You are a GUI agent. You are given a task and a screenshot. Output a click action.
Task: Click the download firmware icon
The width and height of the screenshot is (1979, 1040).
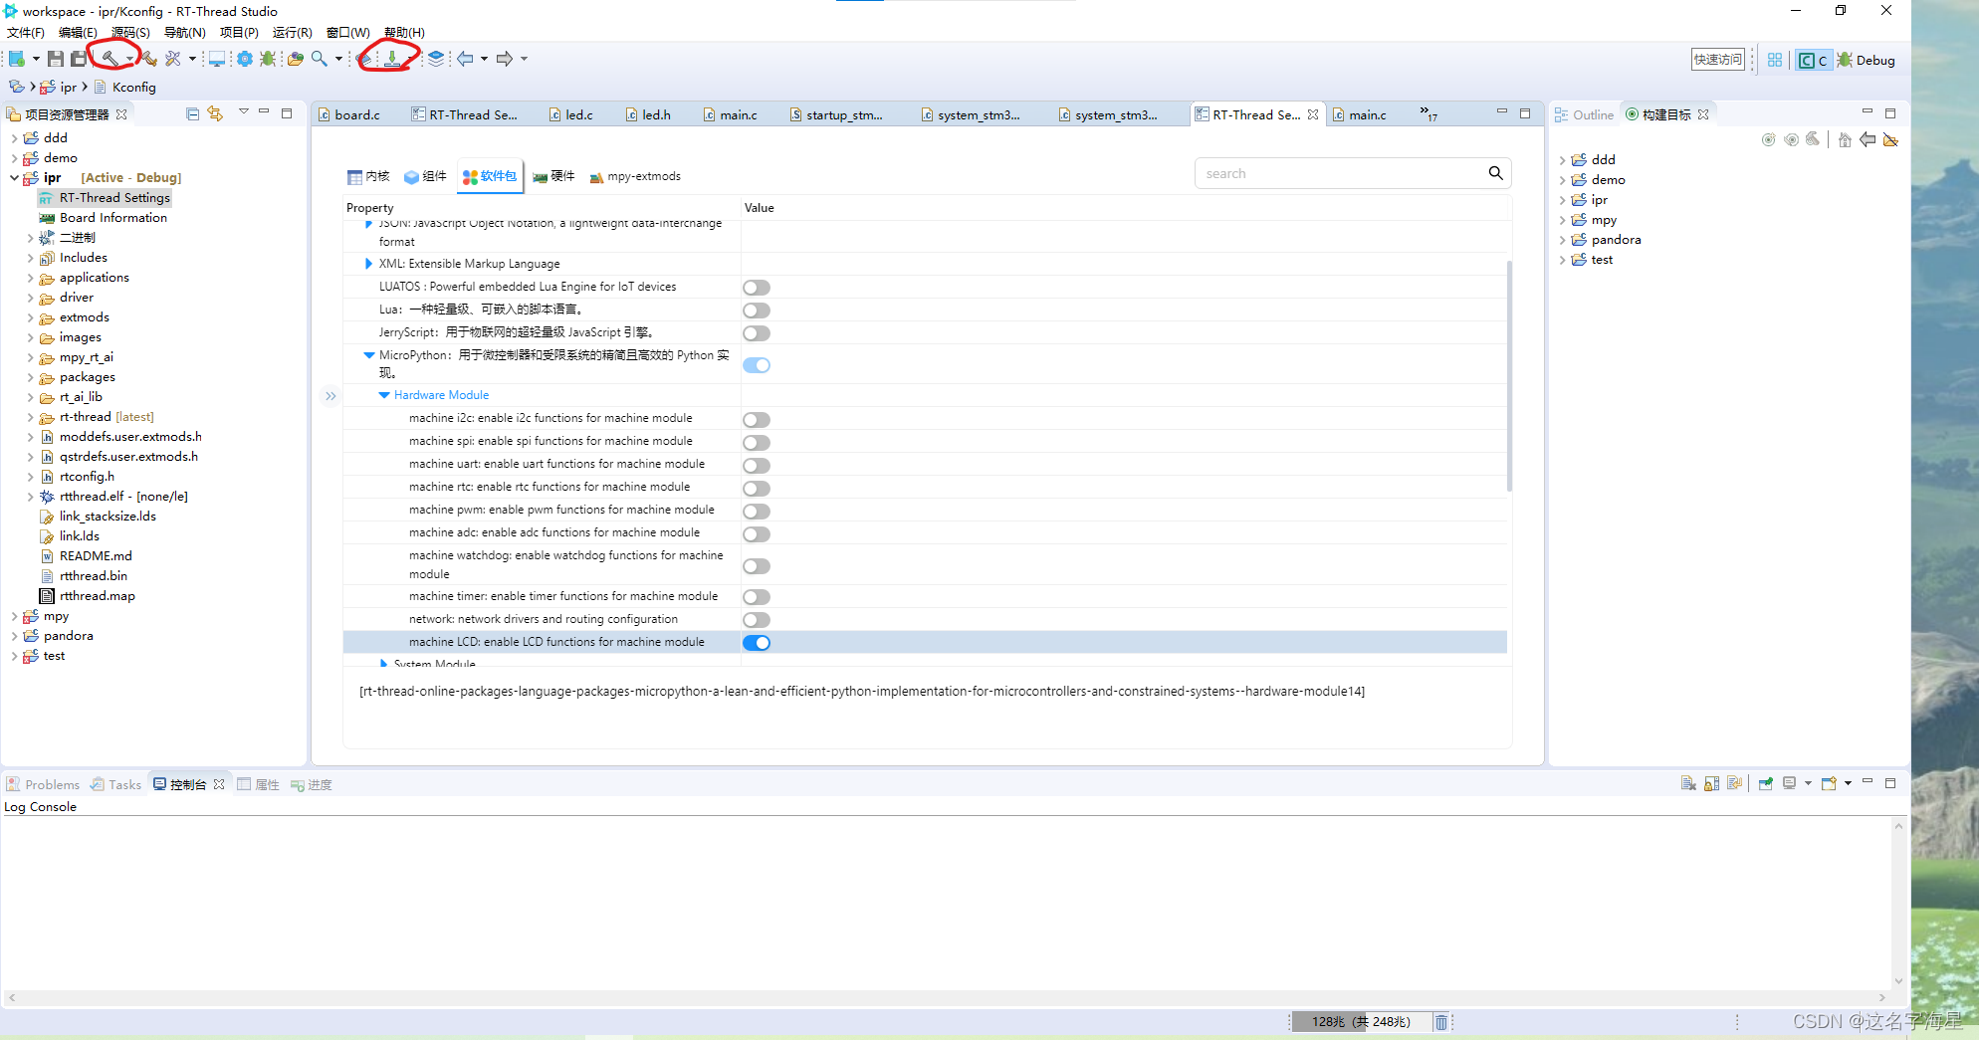pyautogui.click(x=392, y=59)
